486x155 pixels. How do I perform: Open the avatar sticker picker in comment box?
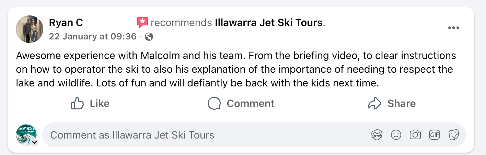tap(377, 135)
